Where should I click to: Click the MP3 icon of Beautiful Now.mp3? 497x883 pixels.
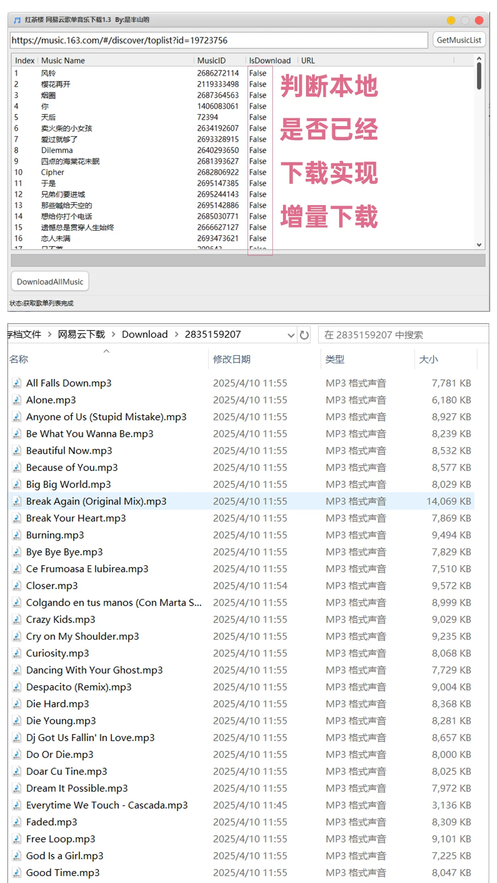(x=17, y=451)
